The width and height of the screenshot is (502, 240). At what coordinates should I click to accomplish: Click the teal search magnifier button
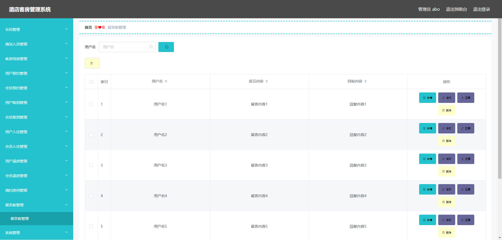point(166,47)
